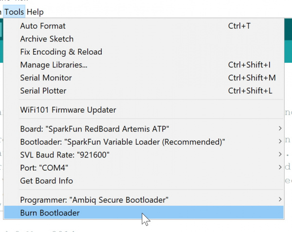Viewport: 292px width, 232px height.
Task: Choose Fix Encoding & Reload
Action: (144, 52)
